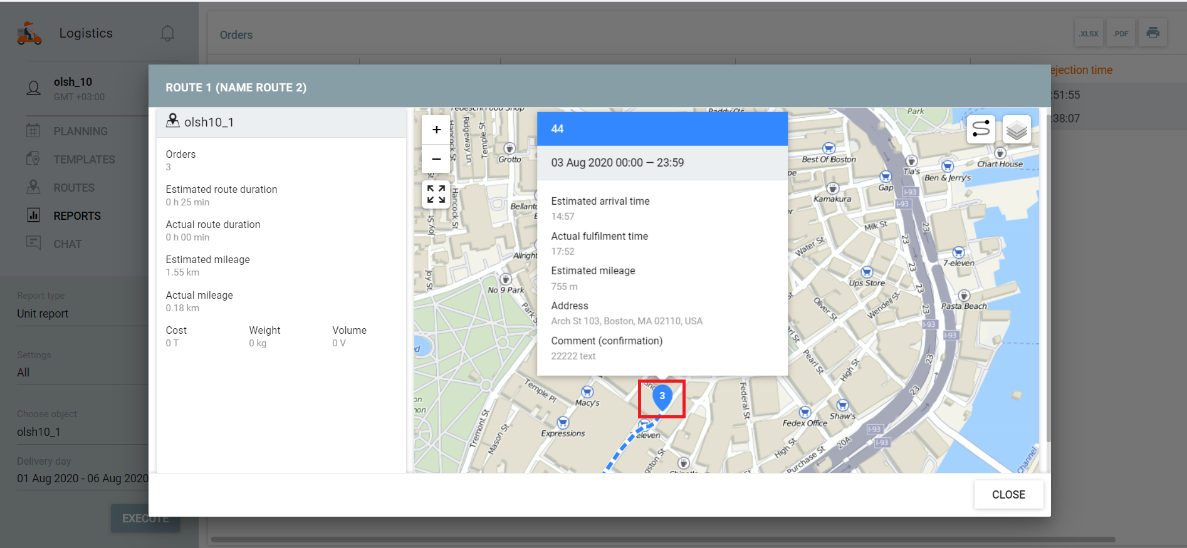Expand the Settings dropdown set to All
Screen dimensions: 1187x548
tap(81, 373)
